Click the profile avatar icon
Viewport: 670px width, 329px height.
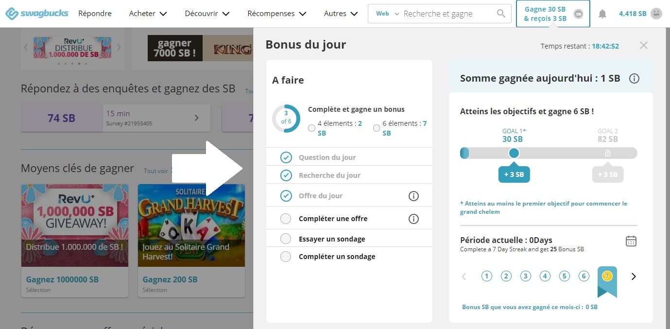point(656,14)
